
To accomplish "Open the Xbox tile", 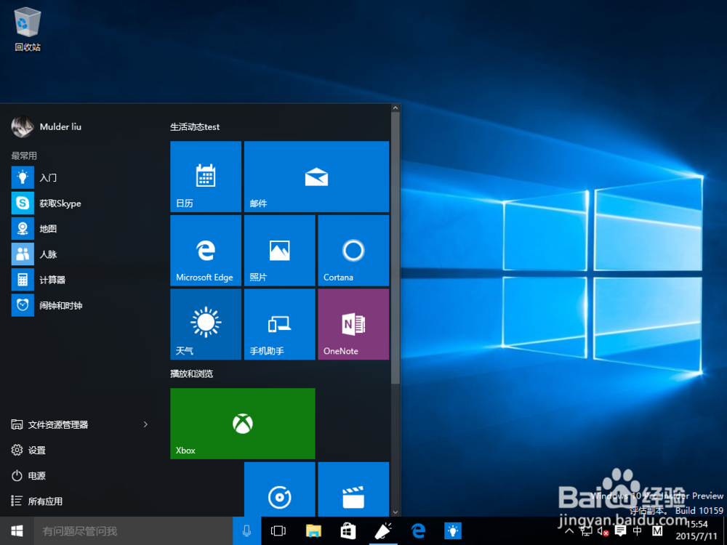I will [x=243, y=424].
